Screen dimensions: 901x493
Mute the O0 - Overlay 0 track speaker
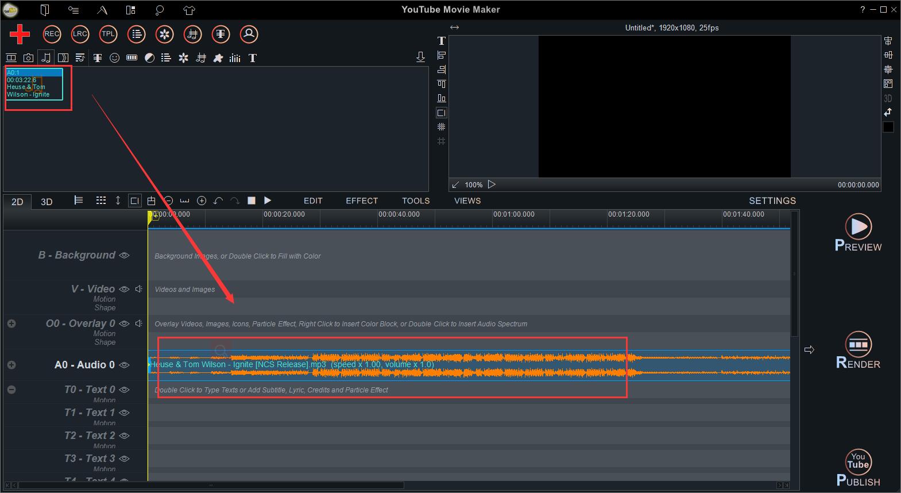tap(139, 323)
